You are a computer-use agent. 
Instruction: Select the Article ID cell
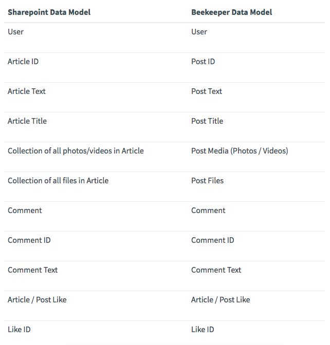(x=23, y=62)
